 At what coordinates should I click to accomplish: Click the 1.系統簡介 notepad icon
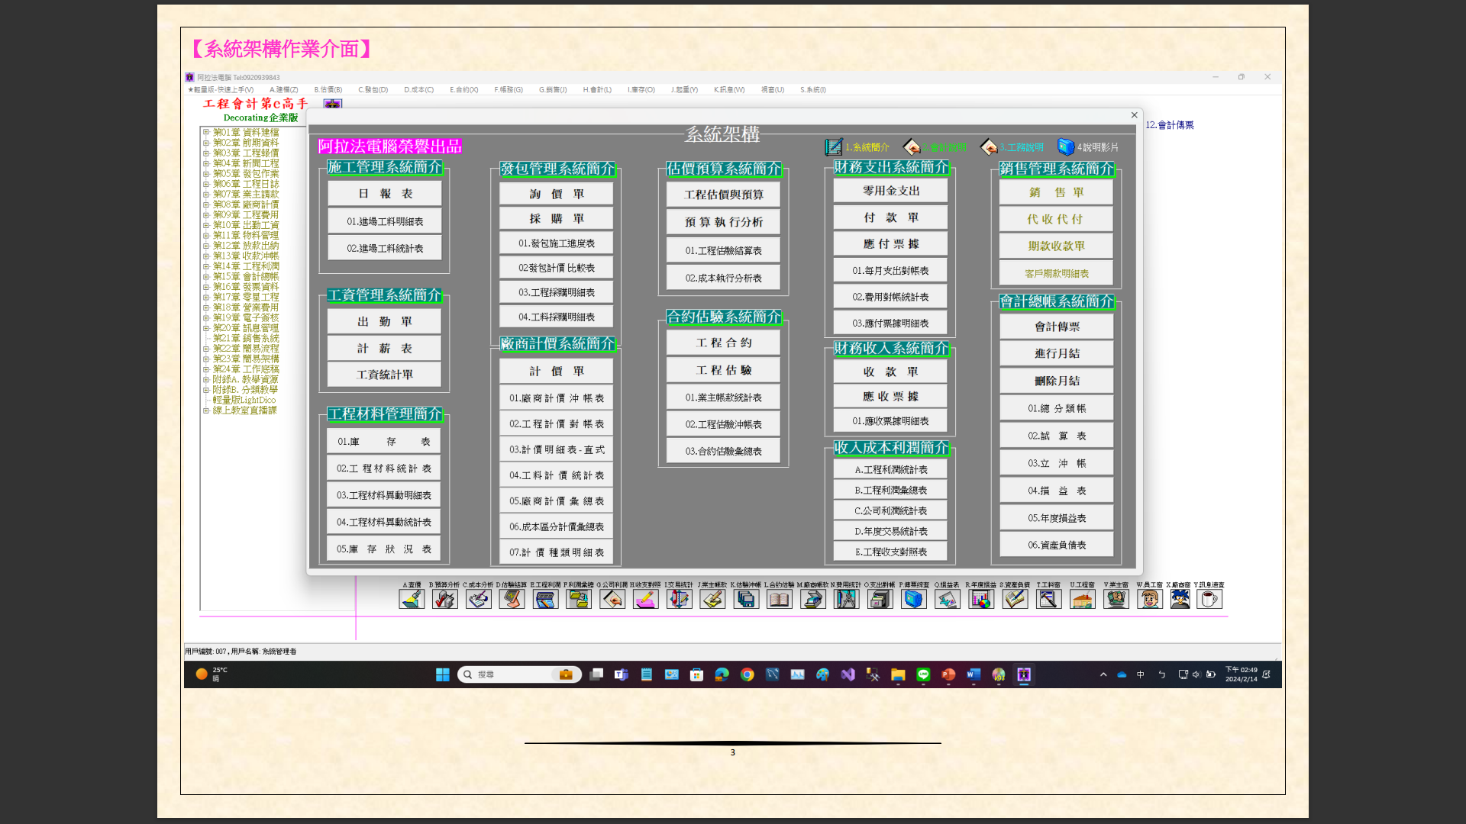pos(833,146)
